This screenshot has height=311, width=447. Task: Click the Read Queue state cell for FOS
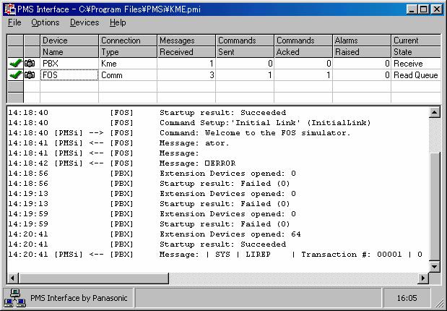[416, 75]
